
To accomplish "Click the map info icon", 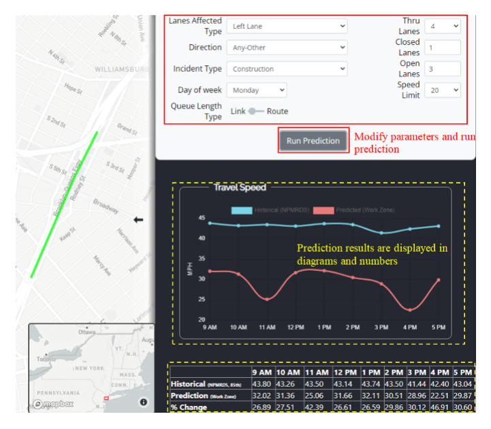I will point(143,402).
